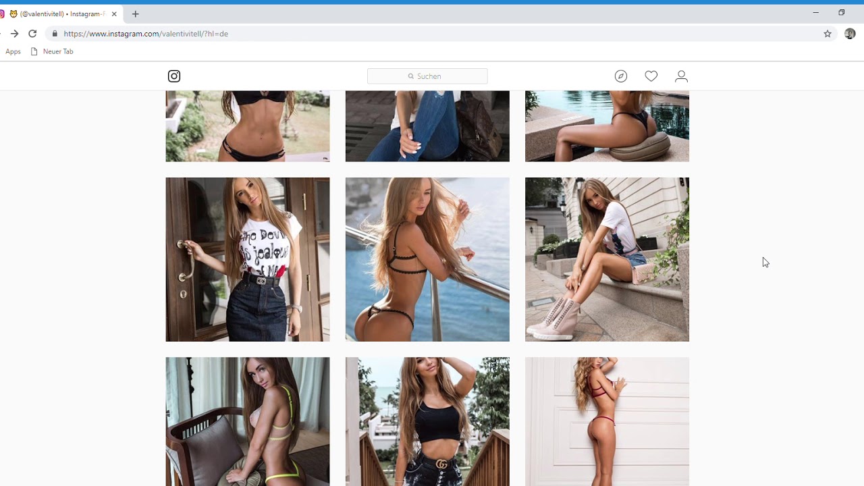The image size is (864, 486).
Task: Open a new browser tab
Action: [135, 13]
